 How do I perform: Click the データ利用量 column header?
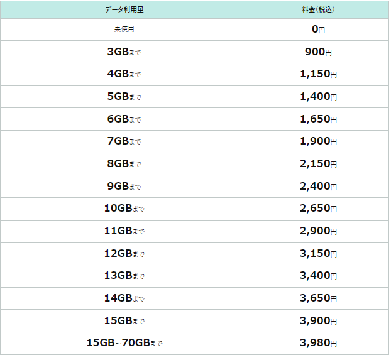pos(124,9)
